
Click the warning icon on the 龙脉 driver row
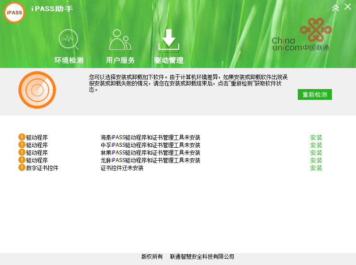[21, 160]
